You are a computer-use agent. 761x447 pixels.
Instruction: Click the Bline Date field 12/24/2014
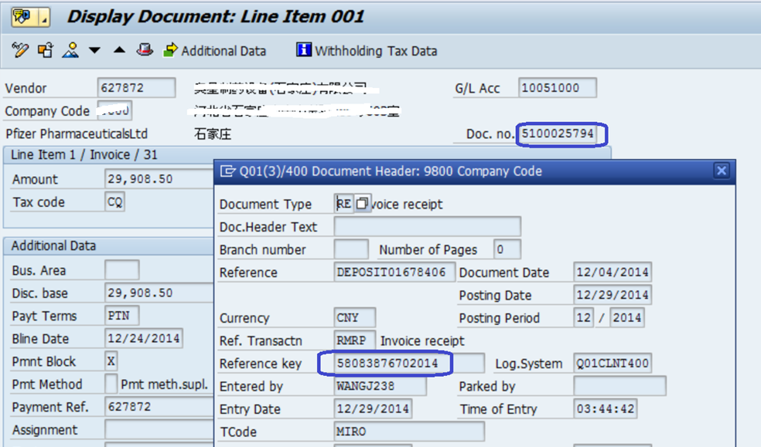pyautogui.click(x=144, y=338)
